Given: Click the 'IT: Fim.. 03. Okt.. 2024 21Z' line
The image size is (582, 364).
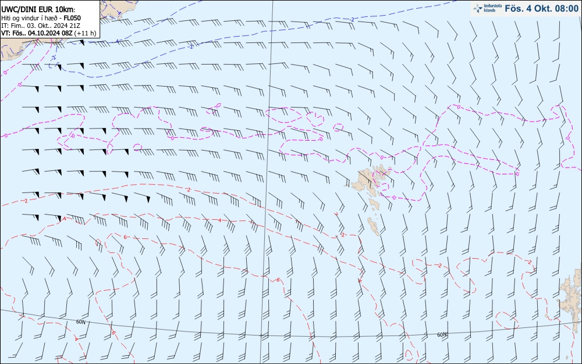Looking at the screenshot, I should (x=41, y=26).
